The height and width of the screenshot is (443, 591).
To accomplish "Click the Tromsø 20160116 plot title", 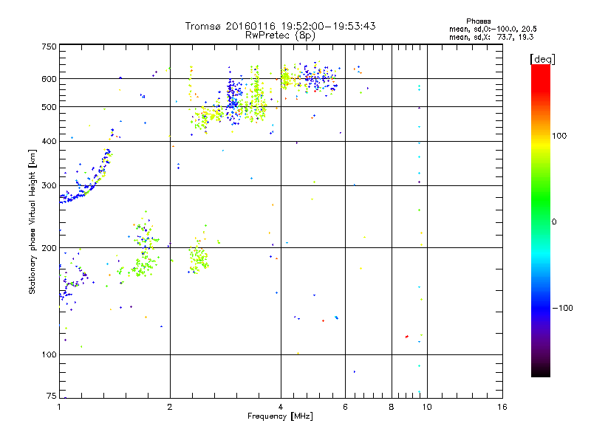I will point(280,26).
